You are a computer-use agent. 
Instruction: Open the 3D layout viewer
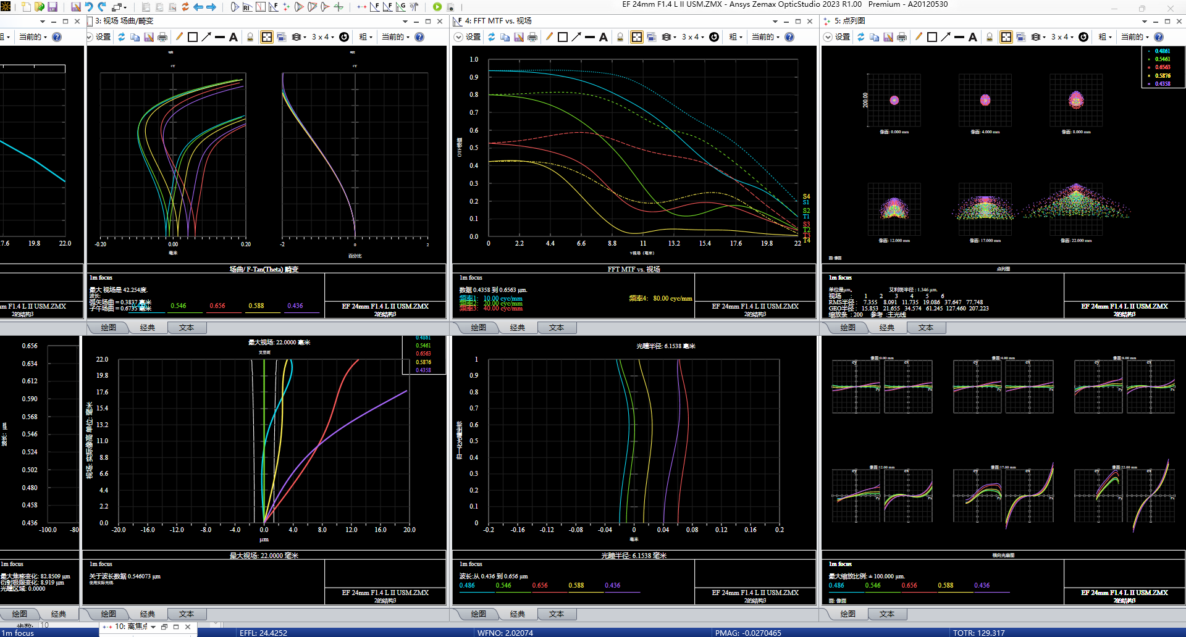click(x=235, y=7)
